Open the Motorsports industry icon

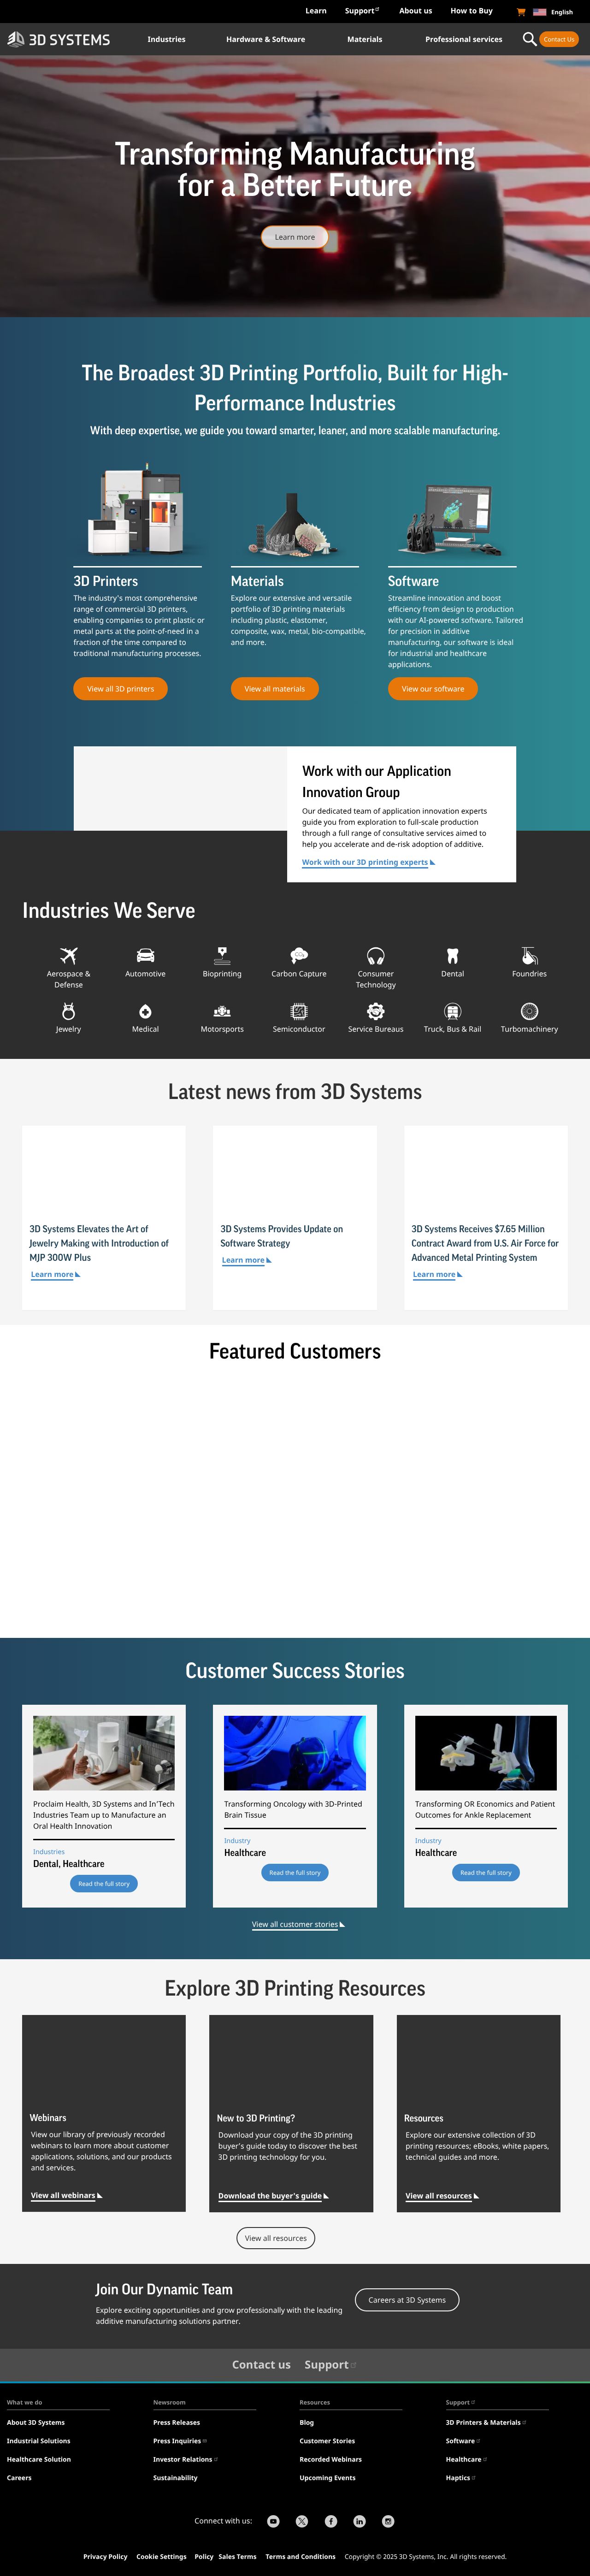[222, 1011]
